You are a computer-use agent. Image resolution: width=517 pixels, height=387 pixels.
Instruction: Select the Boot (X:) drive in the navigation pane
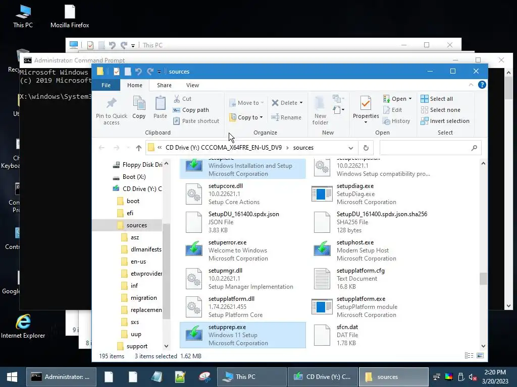coord(134,177)
